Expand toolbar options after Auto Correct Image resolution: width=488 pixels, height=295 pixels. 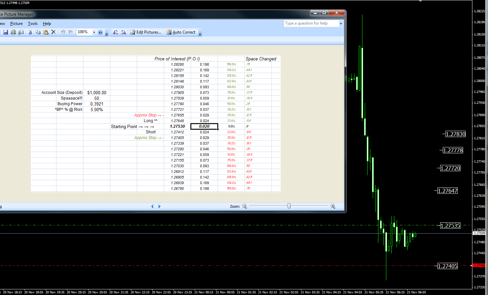(200, 33)
